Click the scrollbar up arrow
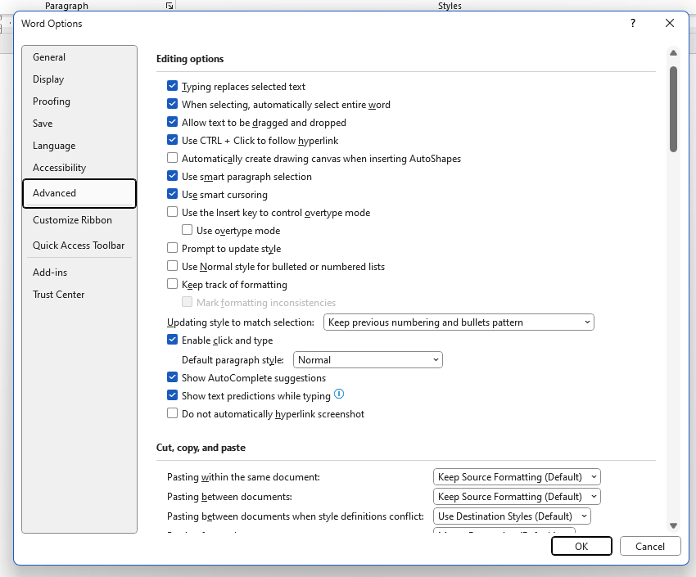The width and height of the screenshot is (696, 577). (673, 52)
